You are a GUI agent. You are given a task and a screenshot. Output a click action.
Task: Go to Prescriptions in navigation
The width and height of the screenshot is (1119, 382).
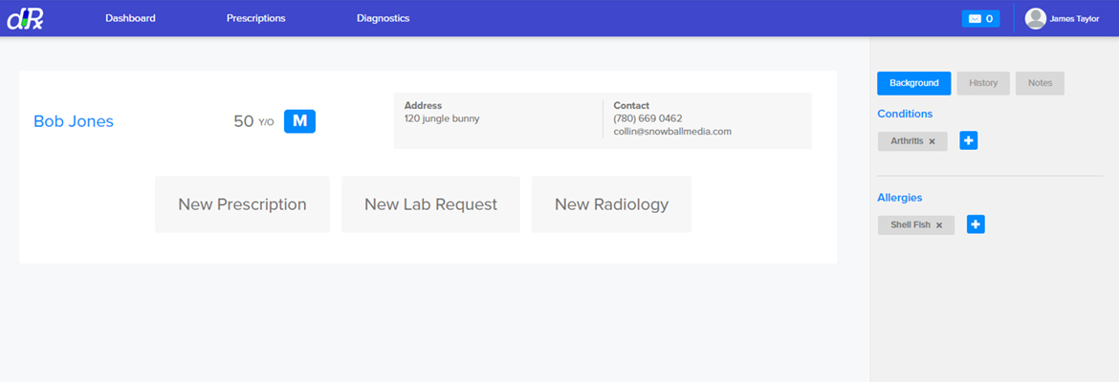(255, 18)
